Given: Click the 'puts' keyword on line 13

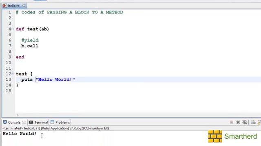Looking at the screenshot, I should [27, 79].
